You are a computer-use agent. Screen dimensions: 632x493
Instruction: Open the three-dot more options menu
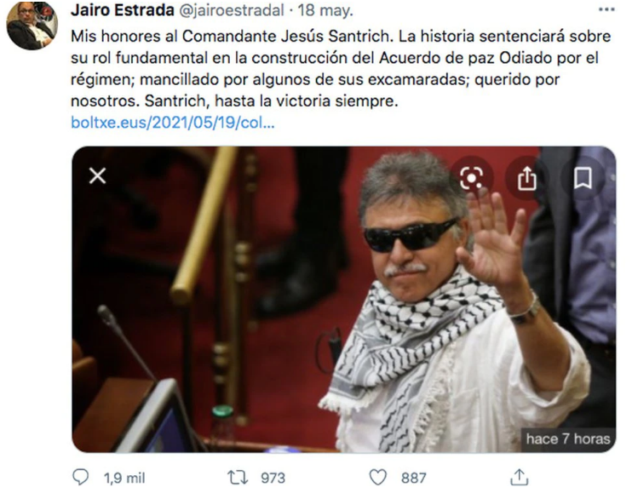tap(606, 9)
